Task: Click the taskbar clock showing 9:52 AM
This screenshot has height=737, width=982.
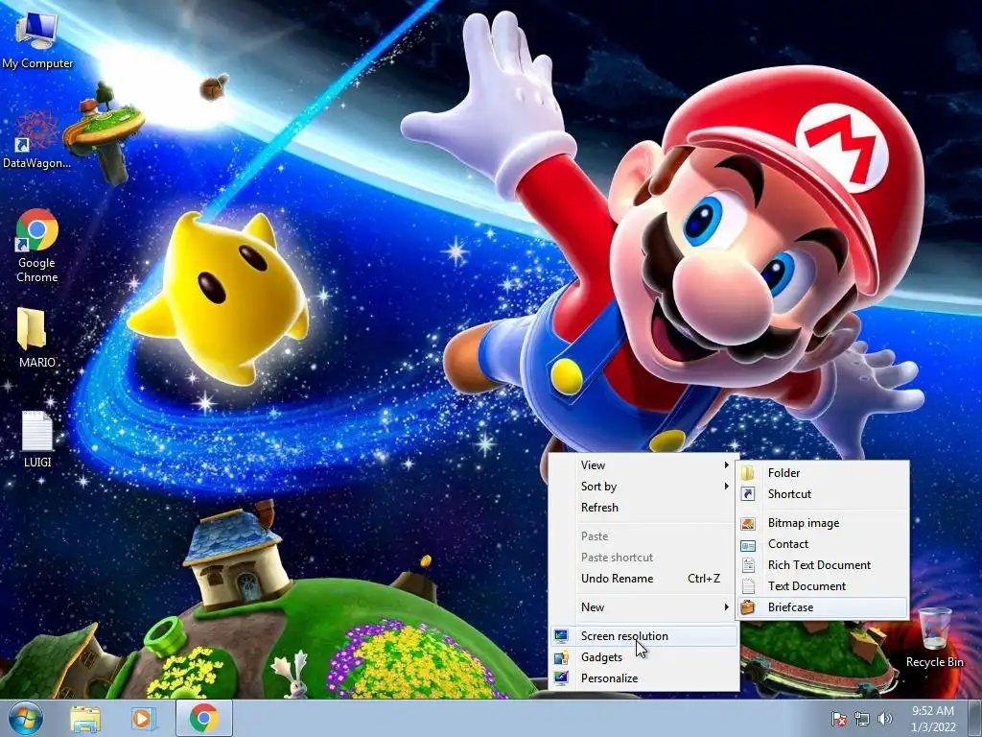Action: [x=933, y=718]
